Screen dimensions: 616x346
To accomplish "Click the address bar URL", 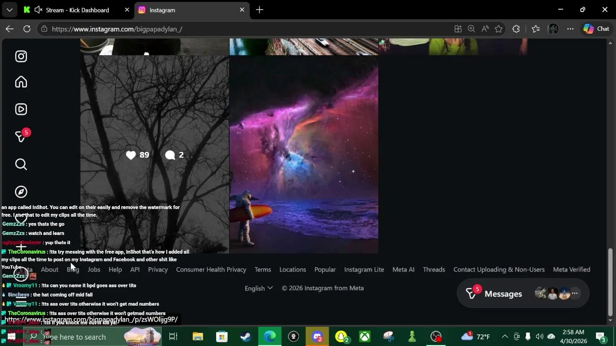I will (117, 29).
